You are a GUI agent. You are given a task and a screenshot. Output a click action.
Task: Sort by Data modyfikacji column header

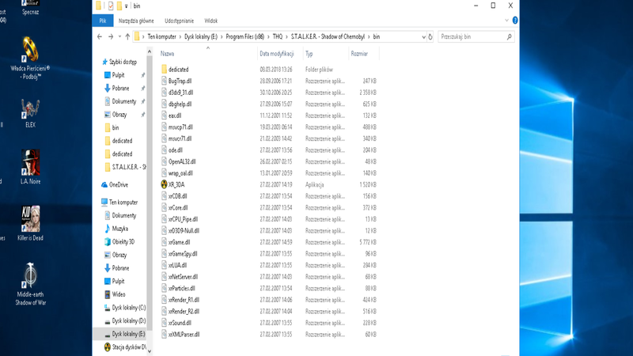(x=276, y=54)
